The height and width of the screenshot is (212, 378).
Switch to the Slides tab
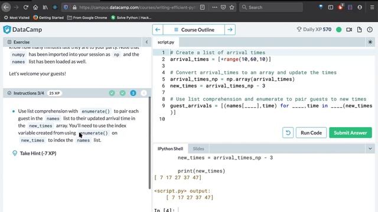(198, 149)
